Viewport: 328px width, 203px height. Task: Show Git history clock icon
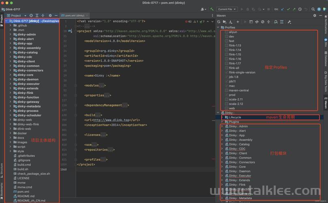click(x=300, y=9)
